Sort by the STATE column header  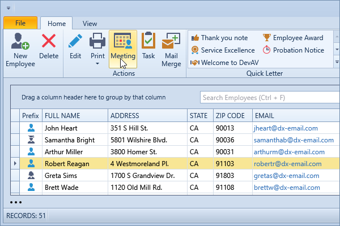[x=200, y=115]
